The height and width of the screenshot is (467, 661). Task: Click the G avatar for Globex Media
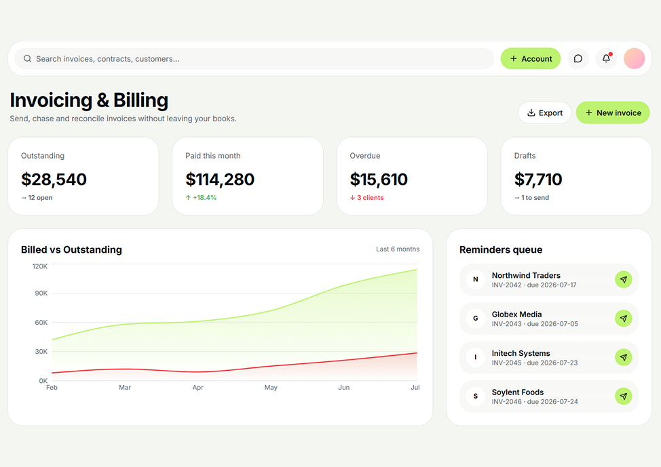coord(476,319)
